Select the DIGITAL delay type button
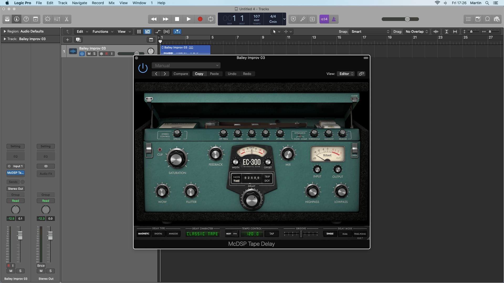Viewport: 504px width, 283px height. coord(158,234)
